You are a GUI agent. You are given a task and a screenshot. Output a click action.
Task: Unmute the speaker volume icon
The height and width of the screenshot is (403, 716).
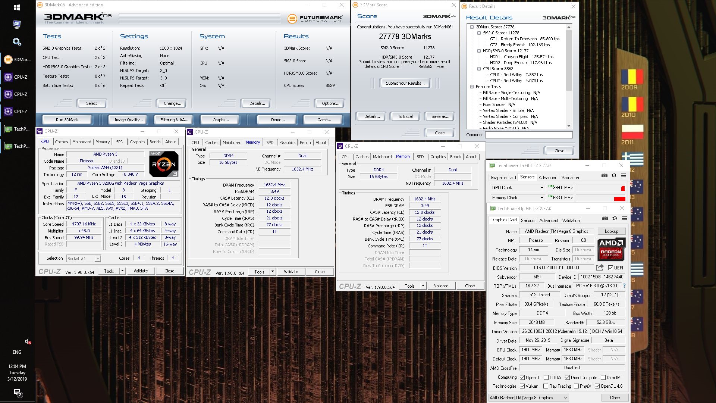(28, 341)
